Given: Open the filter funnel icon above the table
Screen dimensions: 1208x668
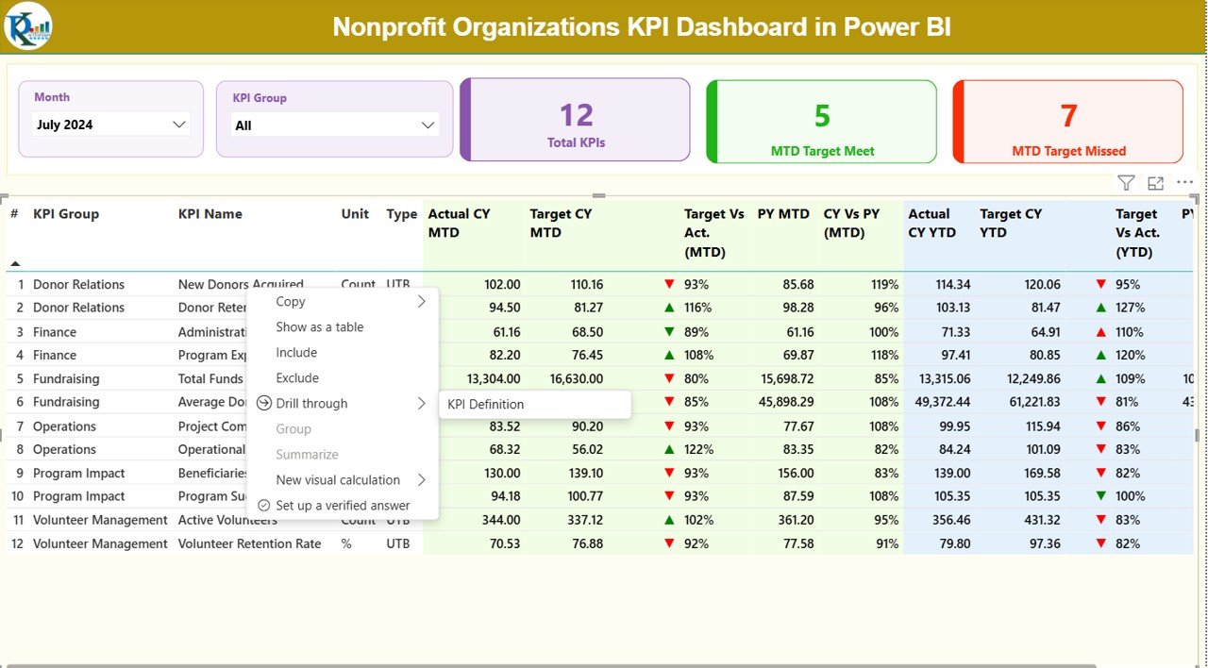Looking at the screenshot, I should (1125, 182).
